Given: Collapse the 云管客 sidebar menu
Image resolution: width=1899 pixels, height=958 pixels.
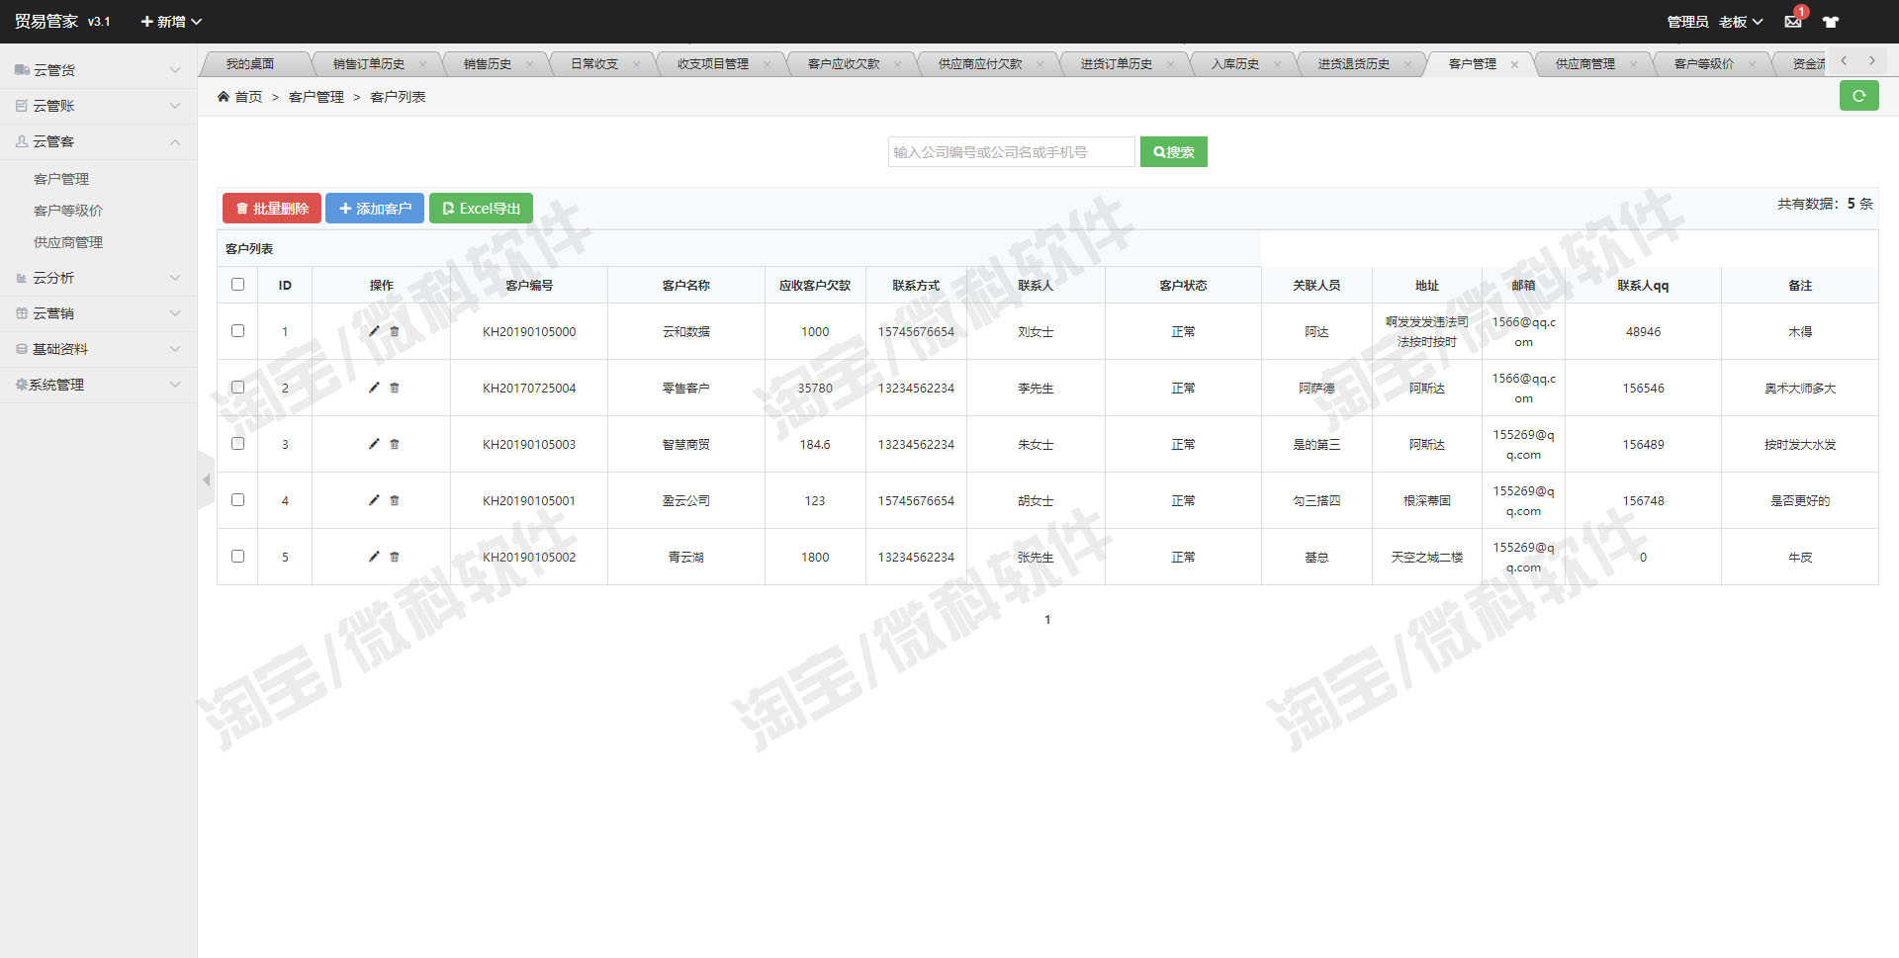Looking at the screenshot, I should click(98, 141).
